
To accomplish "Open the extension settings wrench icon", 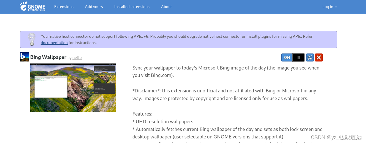I will pyautogui.click(x=310, y=57).
